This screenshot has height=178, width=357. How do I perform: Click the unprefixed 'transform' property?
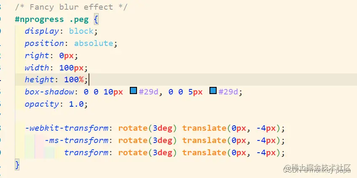tap(86, 152)
